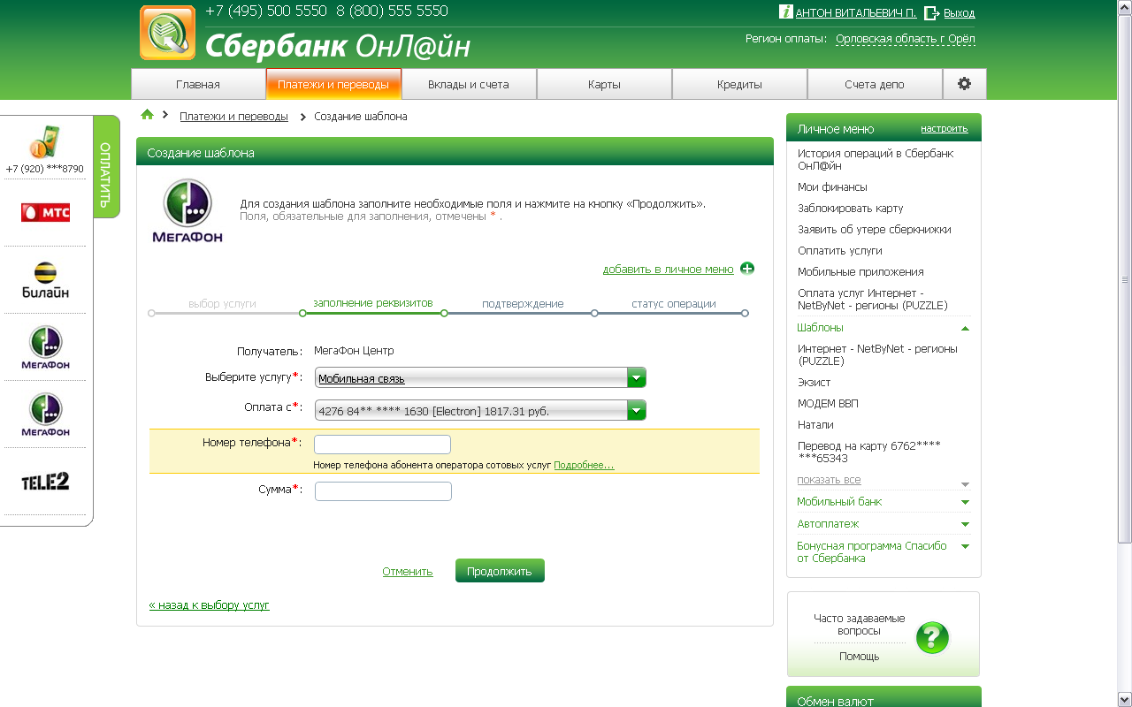Open Оплата услуг Интернет NetByNet item
Screen dimensions: 1132x707
click(872, 300)
